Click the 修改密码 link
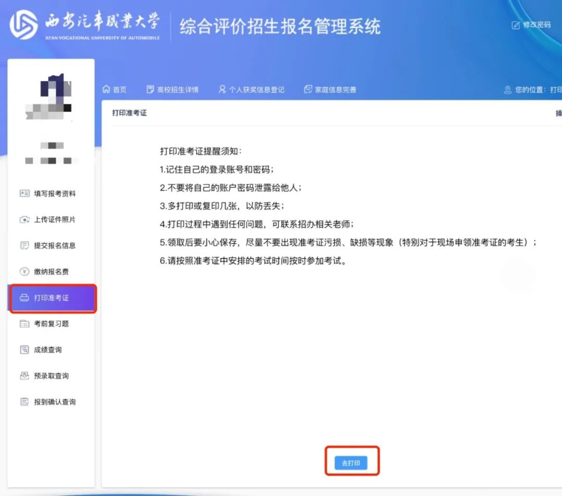This screenshot has height=496, width=562. pyautogui.click(x=536, y=24)
